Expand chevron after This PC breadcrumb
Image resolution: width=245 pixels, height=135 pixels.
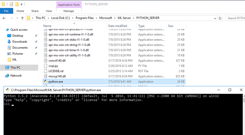[48, 18]
